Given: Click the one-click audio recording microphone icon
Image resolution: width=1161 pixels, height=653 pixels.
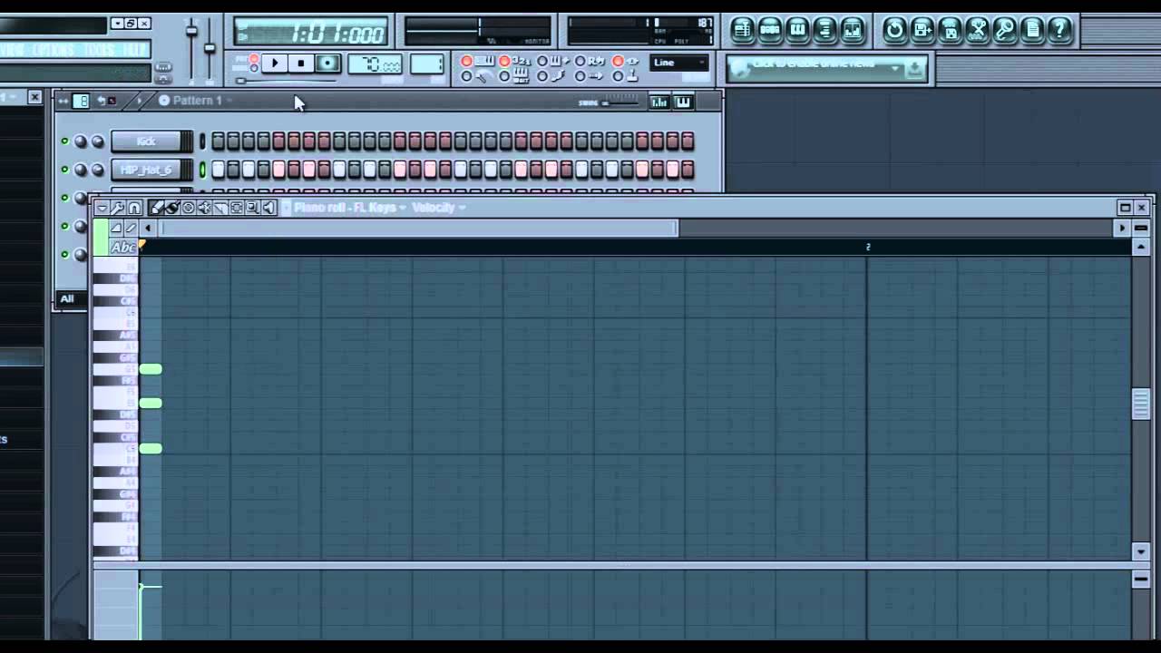Looking at the screenshot, I should coord(1004,30).
